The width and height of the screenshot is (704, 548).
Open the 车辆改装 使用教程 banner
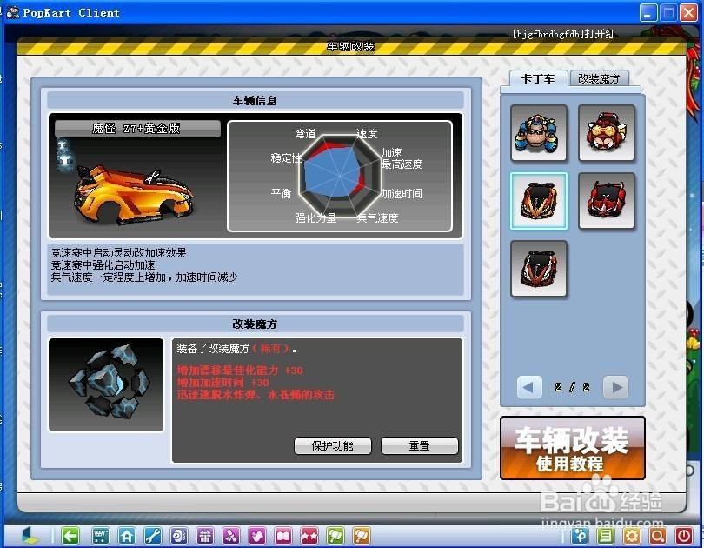(x=573, y=448)
